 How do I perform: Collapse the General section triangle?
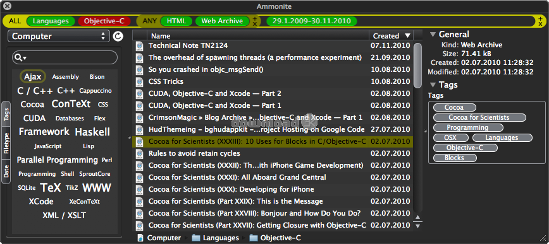pos(433,34)
